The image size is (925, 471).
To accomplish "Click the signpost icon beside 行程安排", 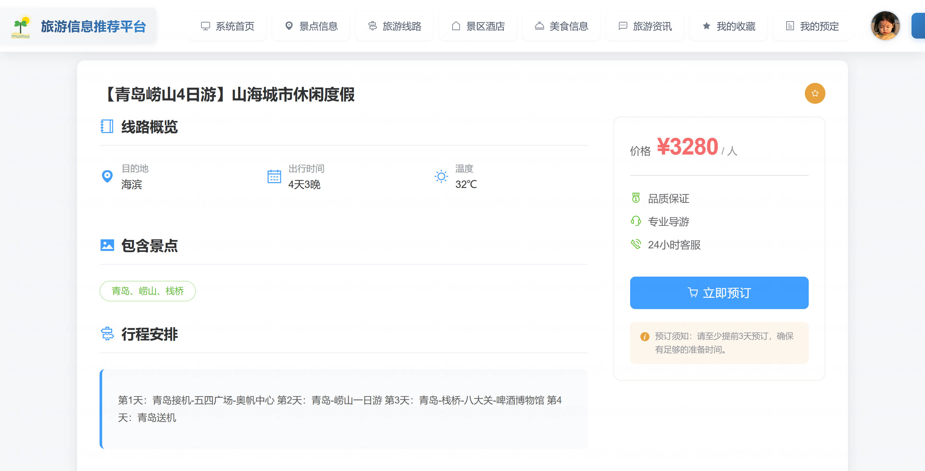I will (x=107, y=334).
